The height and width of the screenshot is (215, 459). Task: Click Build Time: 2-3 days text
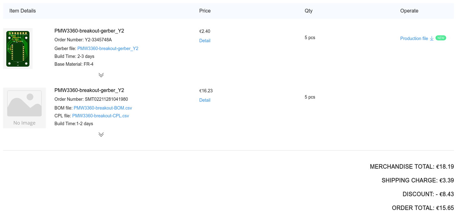(x=74, y=56)
